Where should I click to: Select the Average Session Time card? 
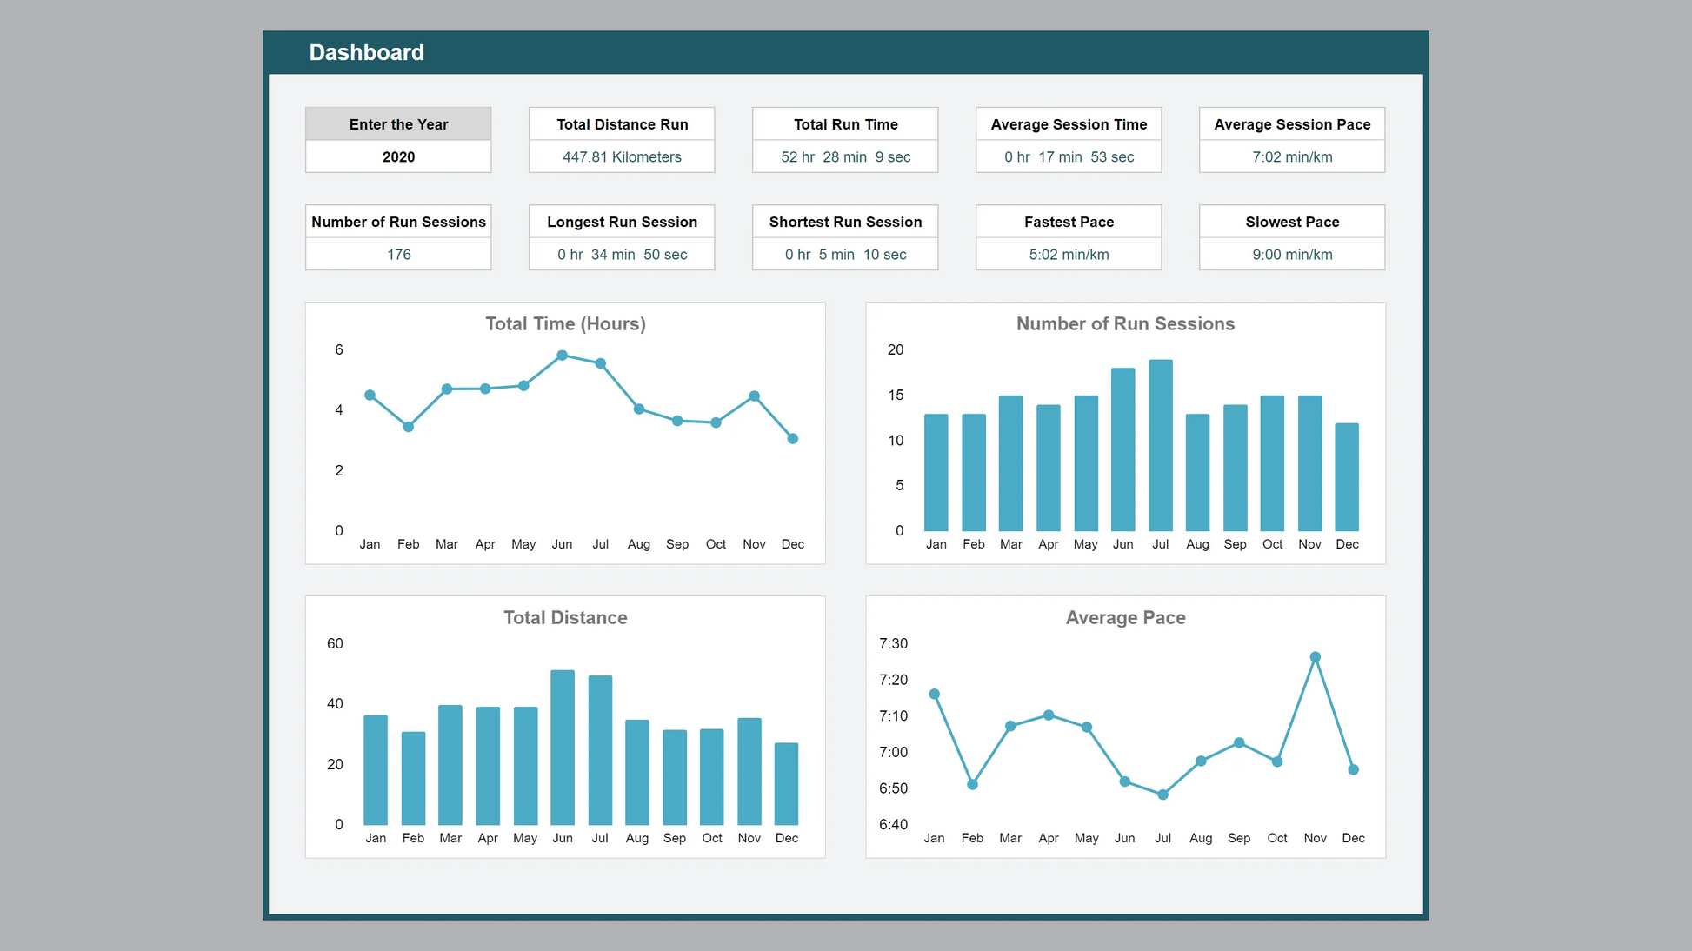[1069, 140]
